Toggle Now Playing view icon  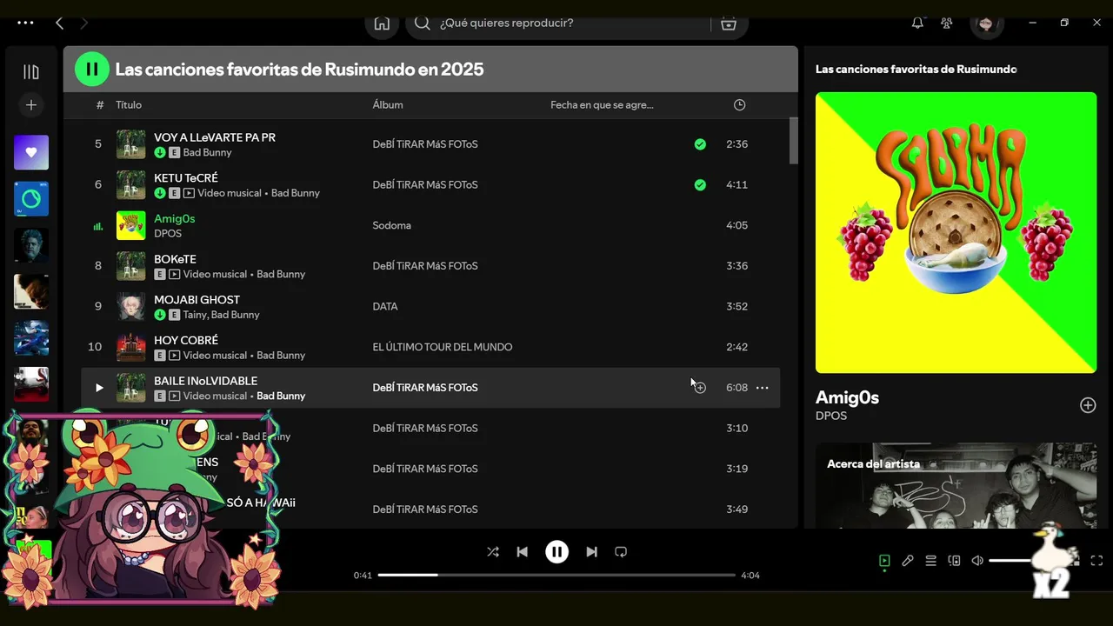point(884,561)
